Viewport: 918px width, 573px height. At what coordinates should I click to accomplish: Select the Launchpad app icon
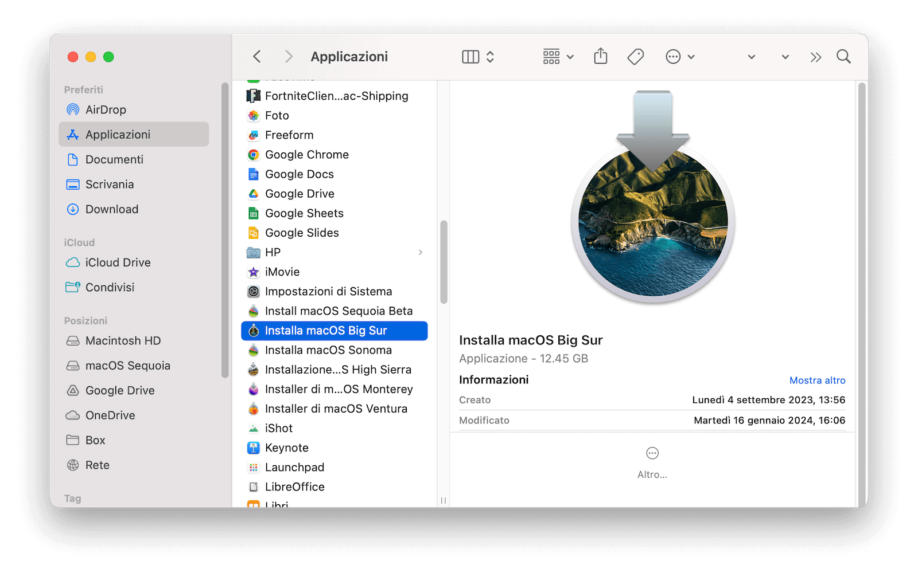tap(254, 468)
